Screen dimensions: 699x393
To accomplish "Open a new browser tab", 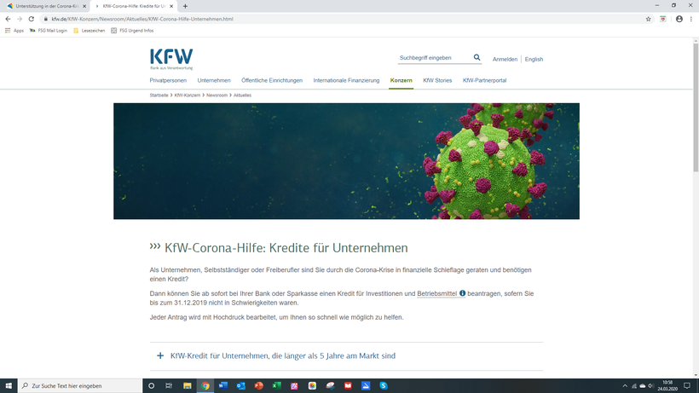I will tap(185, 6).
